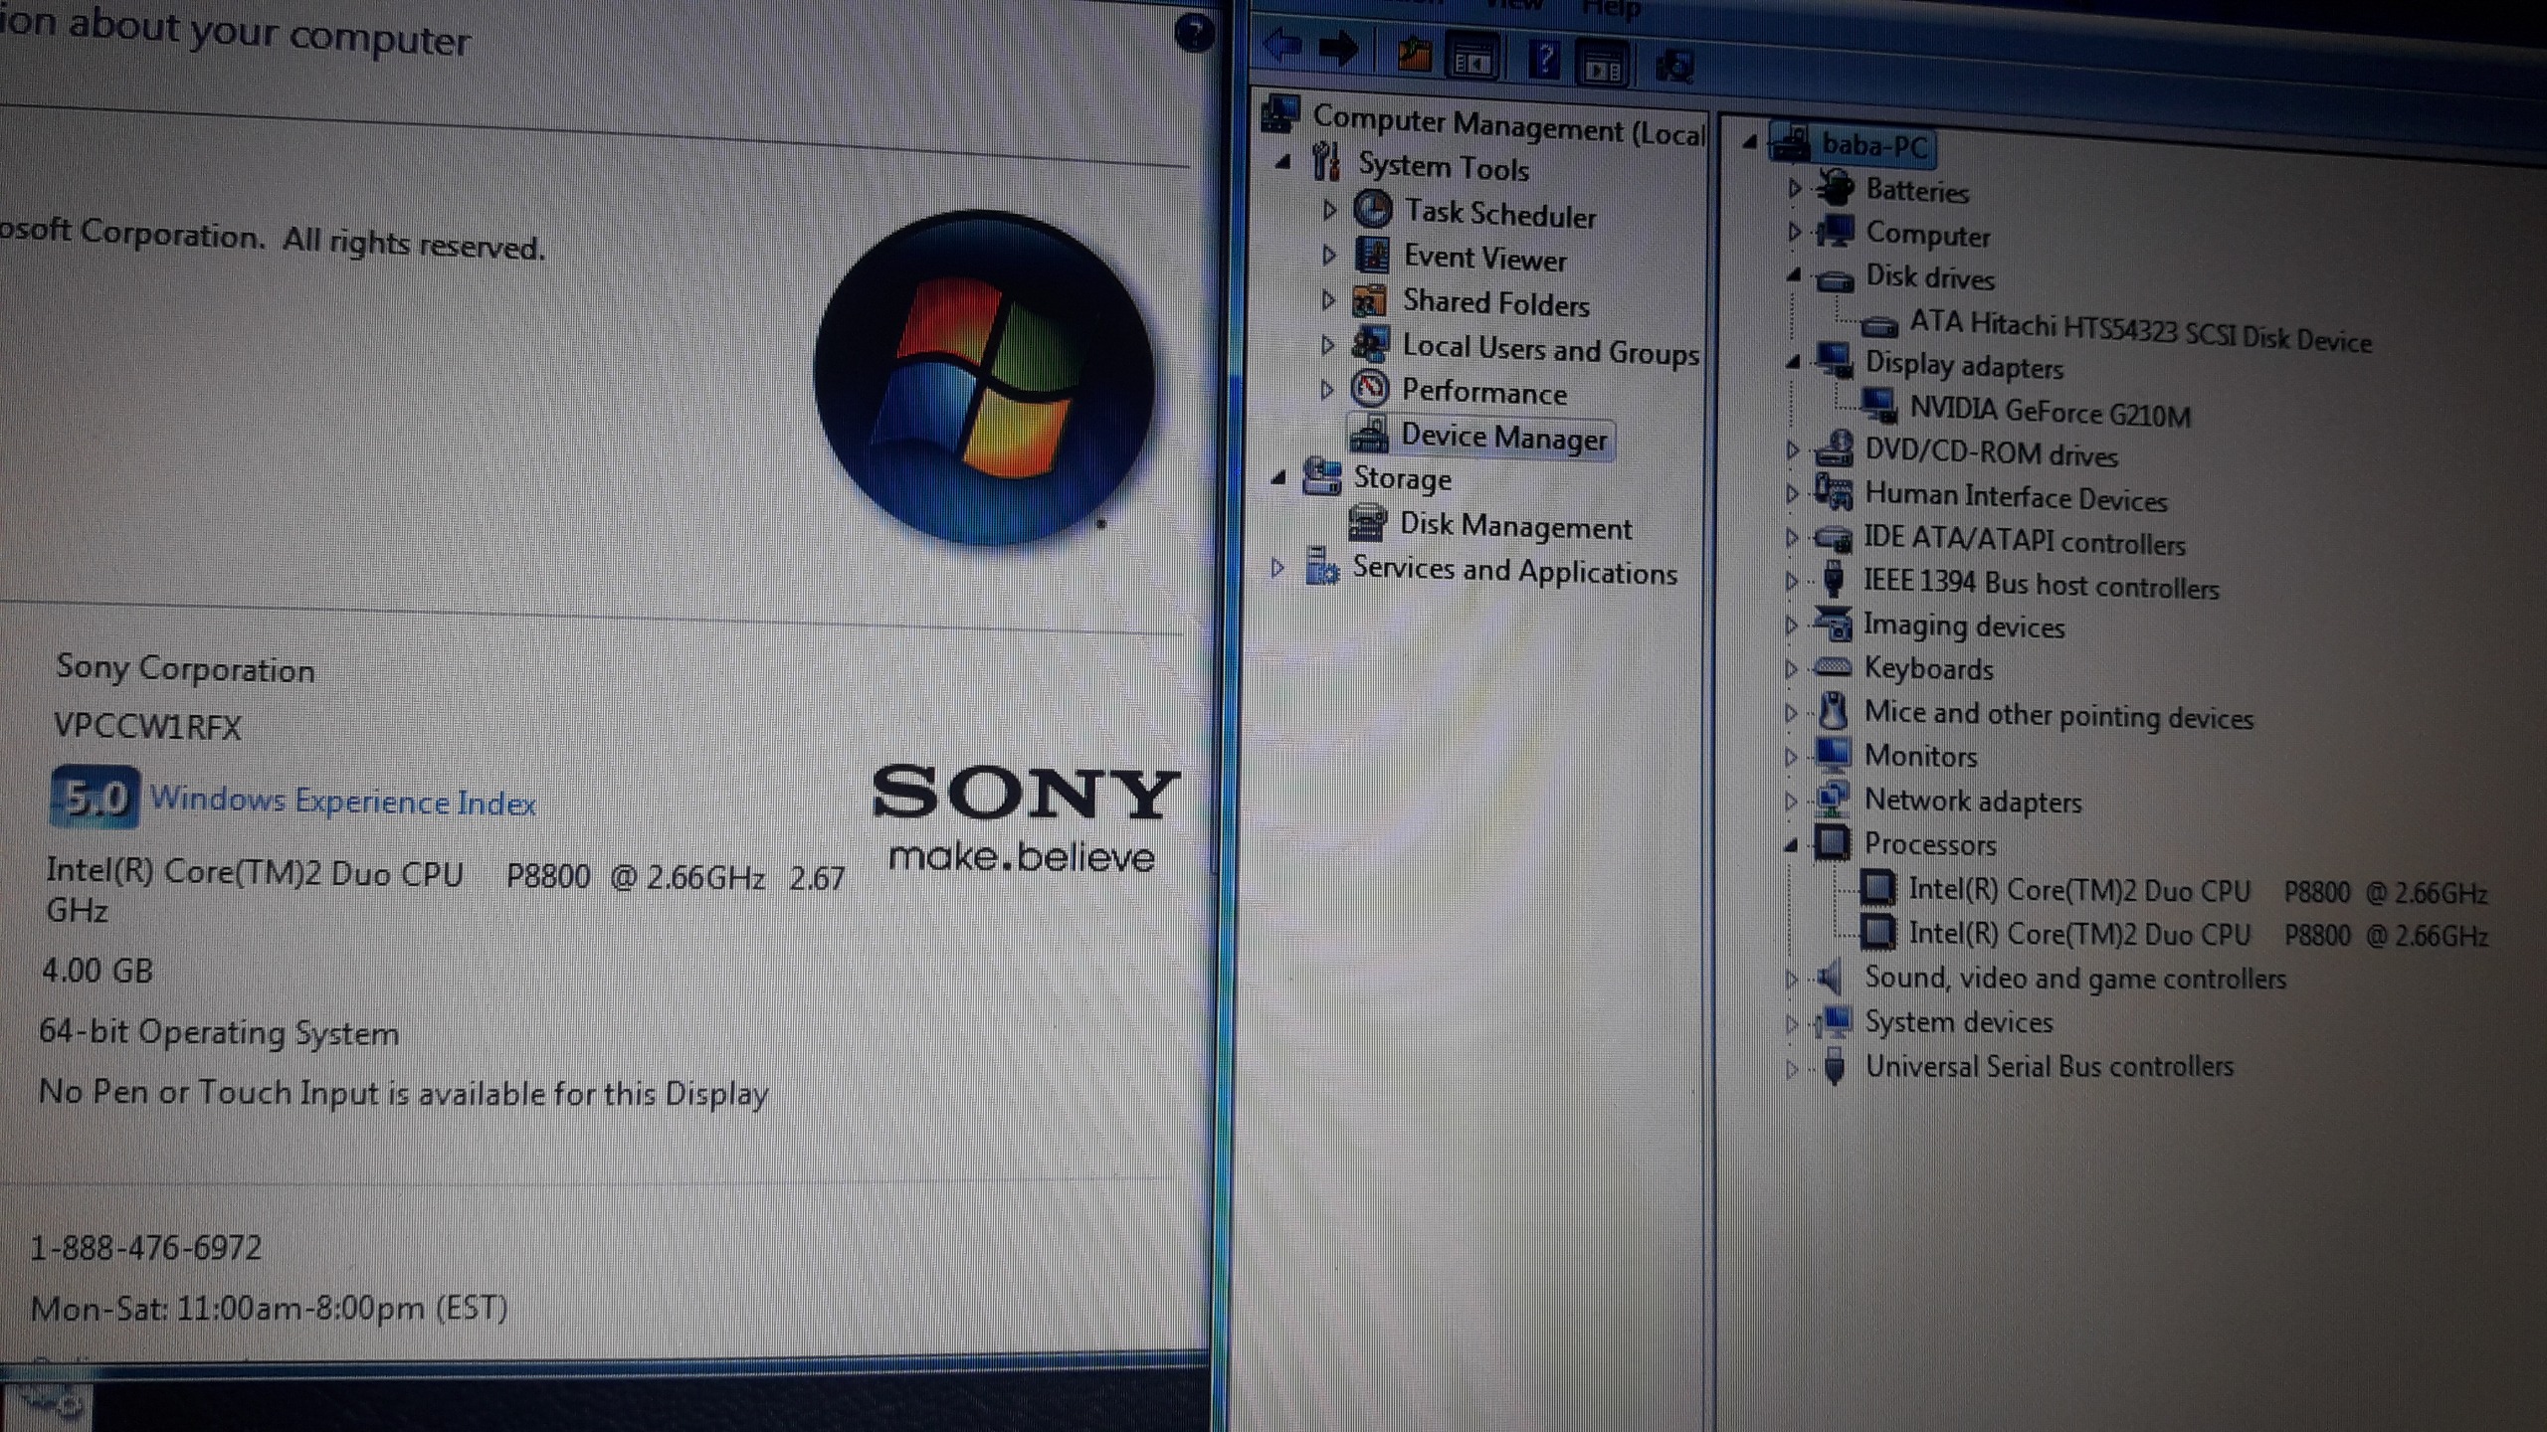Toggle the Show/Hide Console Tree toolbar icon

point(1472,59)
